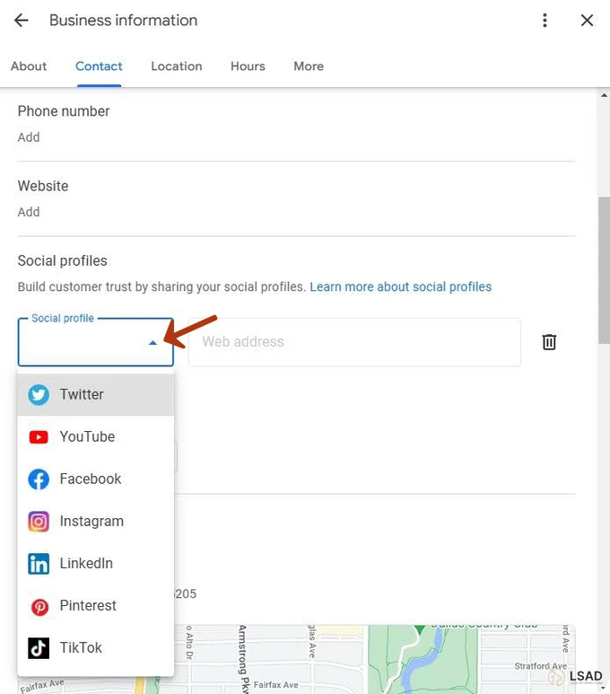Collapse the Social profile dropdown arrow
This screenshot has width=610, height=694.
point(152,343)
